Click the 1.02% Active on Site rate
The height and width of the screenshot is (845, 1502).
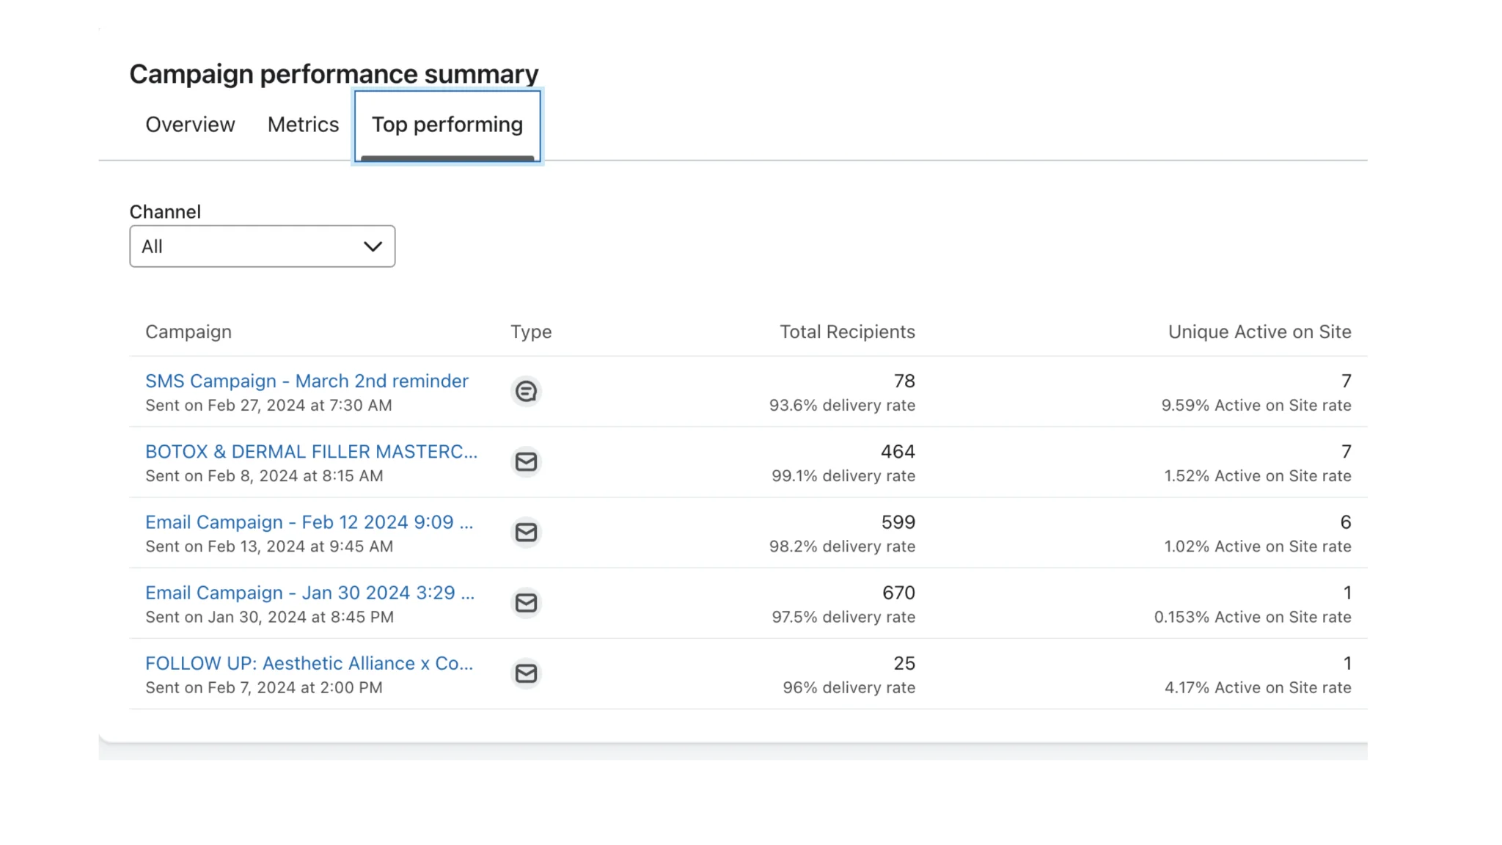click(1258, 546)
